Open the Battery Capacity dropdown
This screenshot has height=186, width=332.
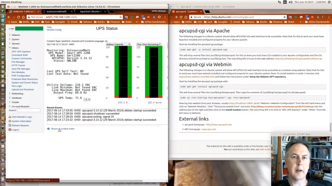pos(118,44)
